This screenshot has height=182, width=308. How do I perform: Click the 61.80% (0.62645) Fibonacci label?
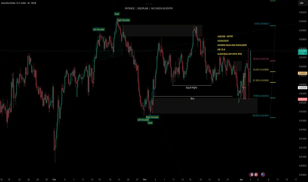pos(261,80)
